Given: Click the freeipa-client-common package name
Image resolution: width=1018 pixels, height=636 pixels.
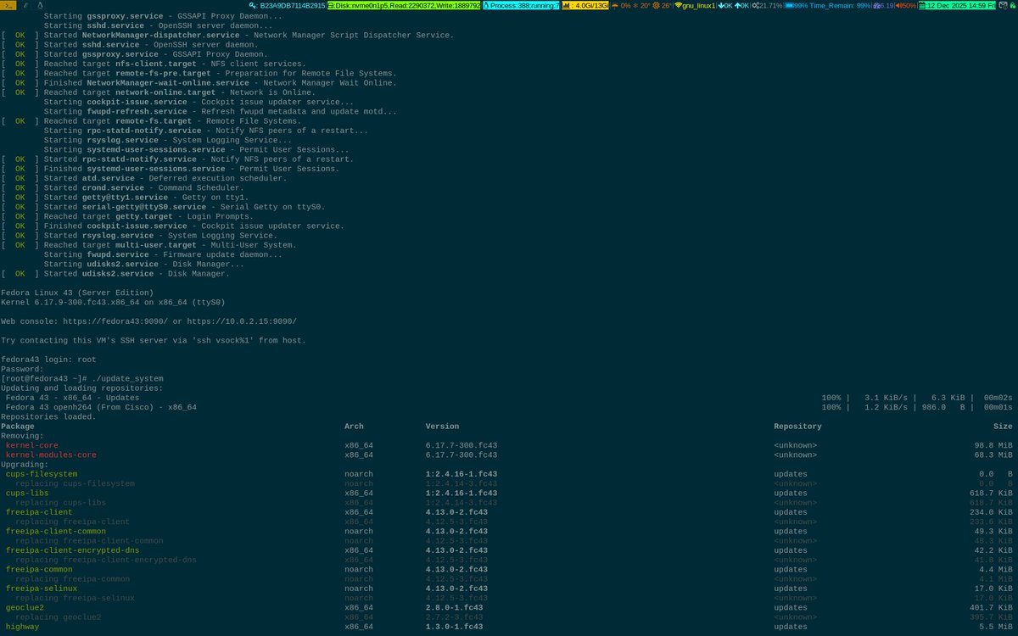Looking at the screenshot, I should [56, 531].
